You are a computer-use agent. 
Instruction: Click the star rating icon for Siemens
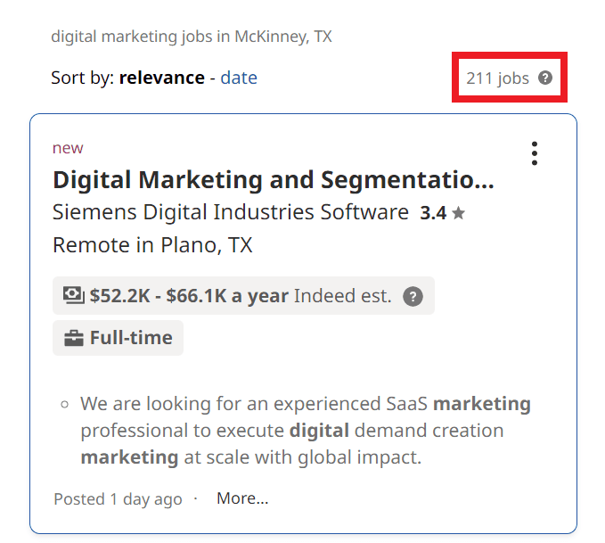[x=458, y=213]
